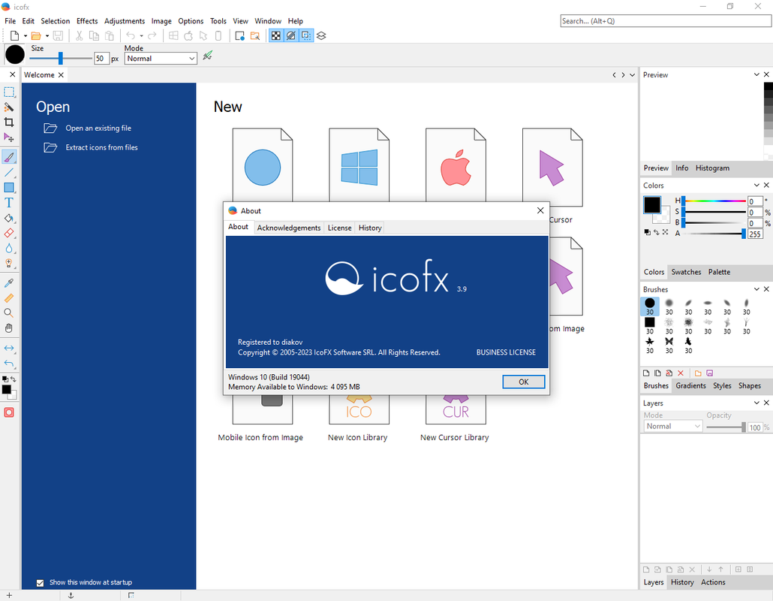This screenshot has width=773, height=601.
Task: Select the Eraser tool
Action: point(9,233)
